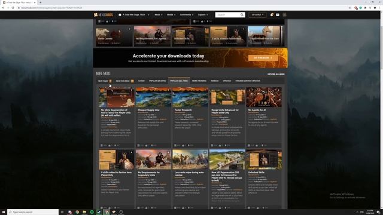
Task: Open the Community menu dropdown
Action: click(187, 15)
